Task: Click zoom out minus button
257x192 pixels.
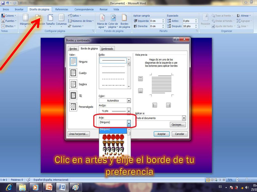Action: click(x=237, y=180)
